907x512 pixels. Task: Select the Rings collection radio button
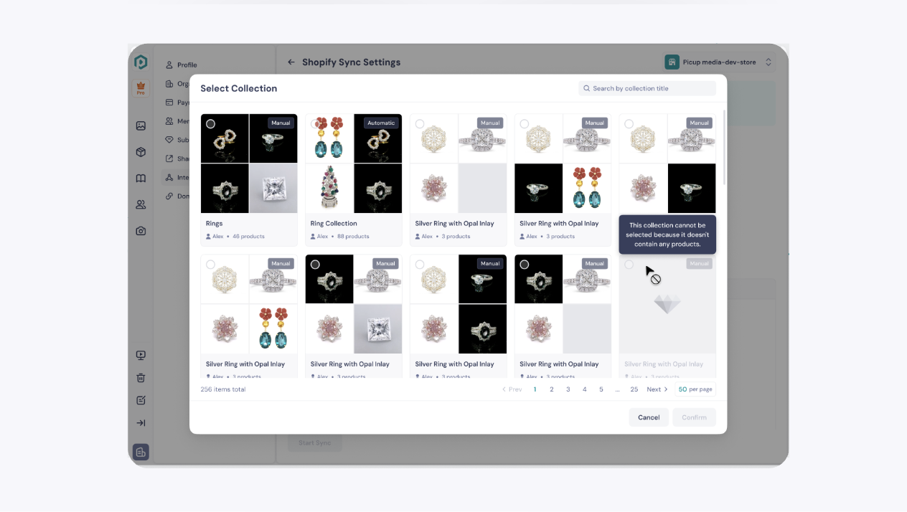coord(210,124)
